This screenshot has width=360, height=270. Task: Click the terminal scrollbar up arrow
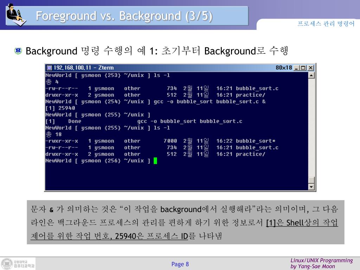(311, 75)
